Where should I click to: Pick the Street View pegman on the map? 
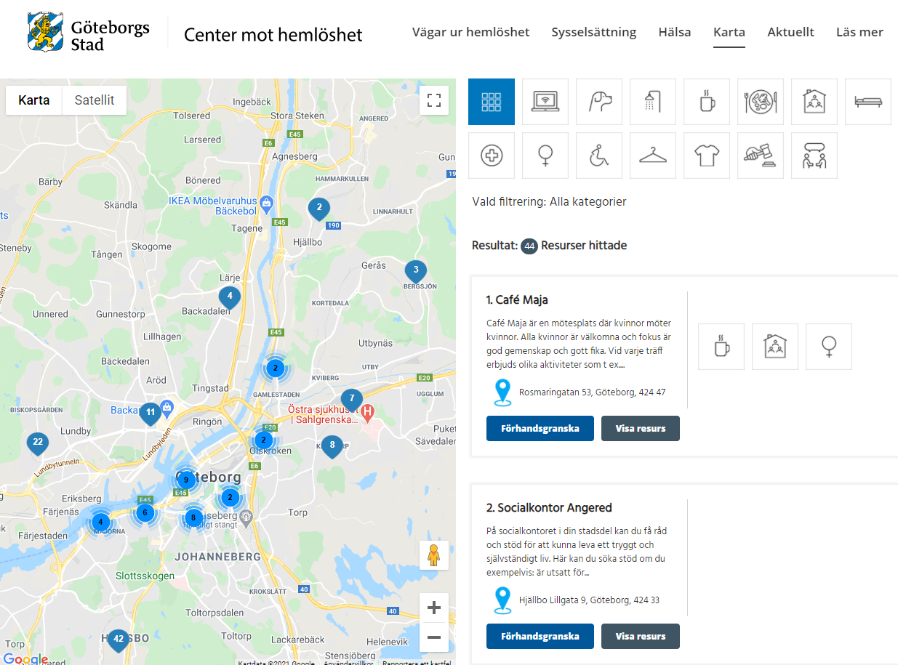(434, 555)
